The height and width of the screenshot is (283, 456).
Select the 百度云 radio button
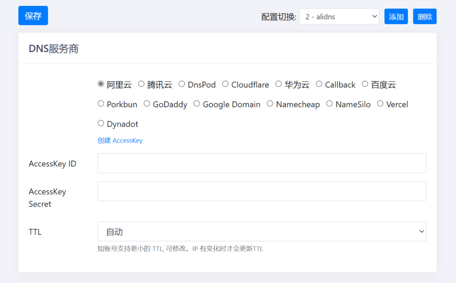[365, 84]
